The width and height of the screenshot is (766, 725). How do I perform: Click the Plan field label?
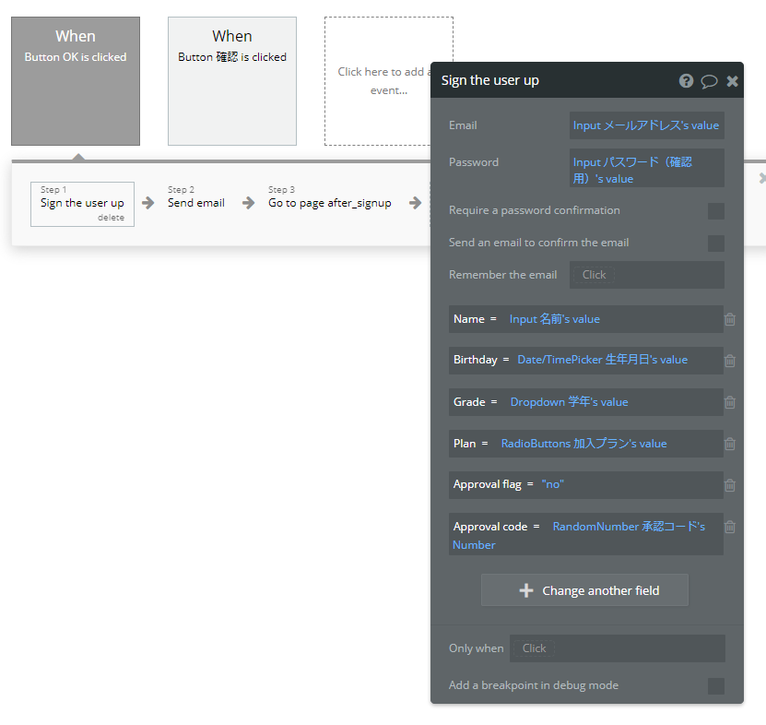tap(465, 444)
